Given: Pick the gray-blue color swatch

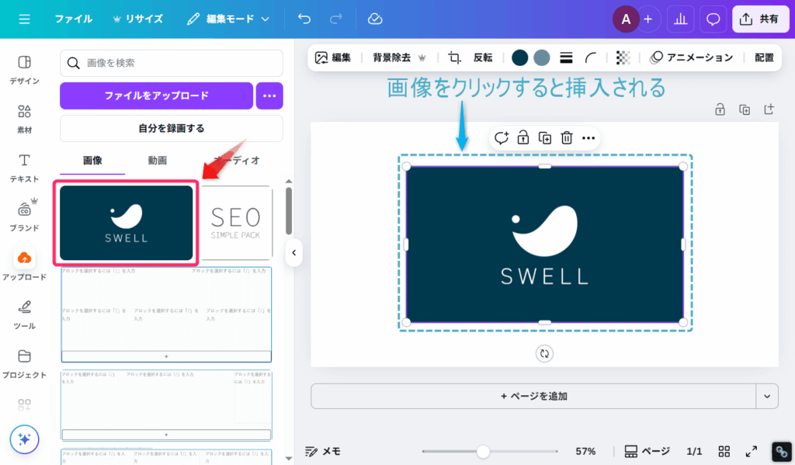Looking at the screenshot, I should 541,57.
